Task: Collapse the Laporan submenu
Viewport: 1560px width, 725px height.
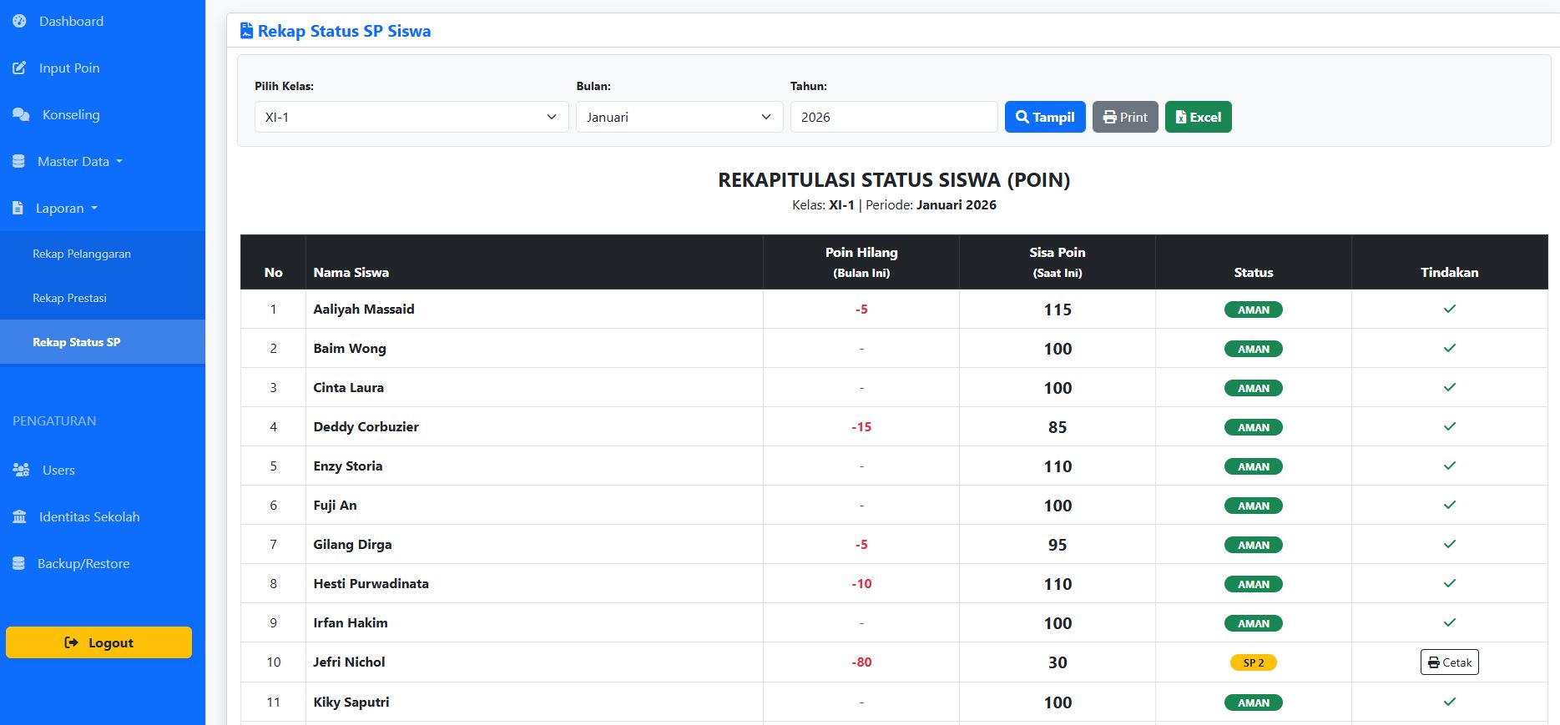Action: click(x=67, y=208)
